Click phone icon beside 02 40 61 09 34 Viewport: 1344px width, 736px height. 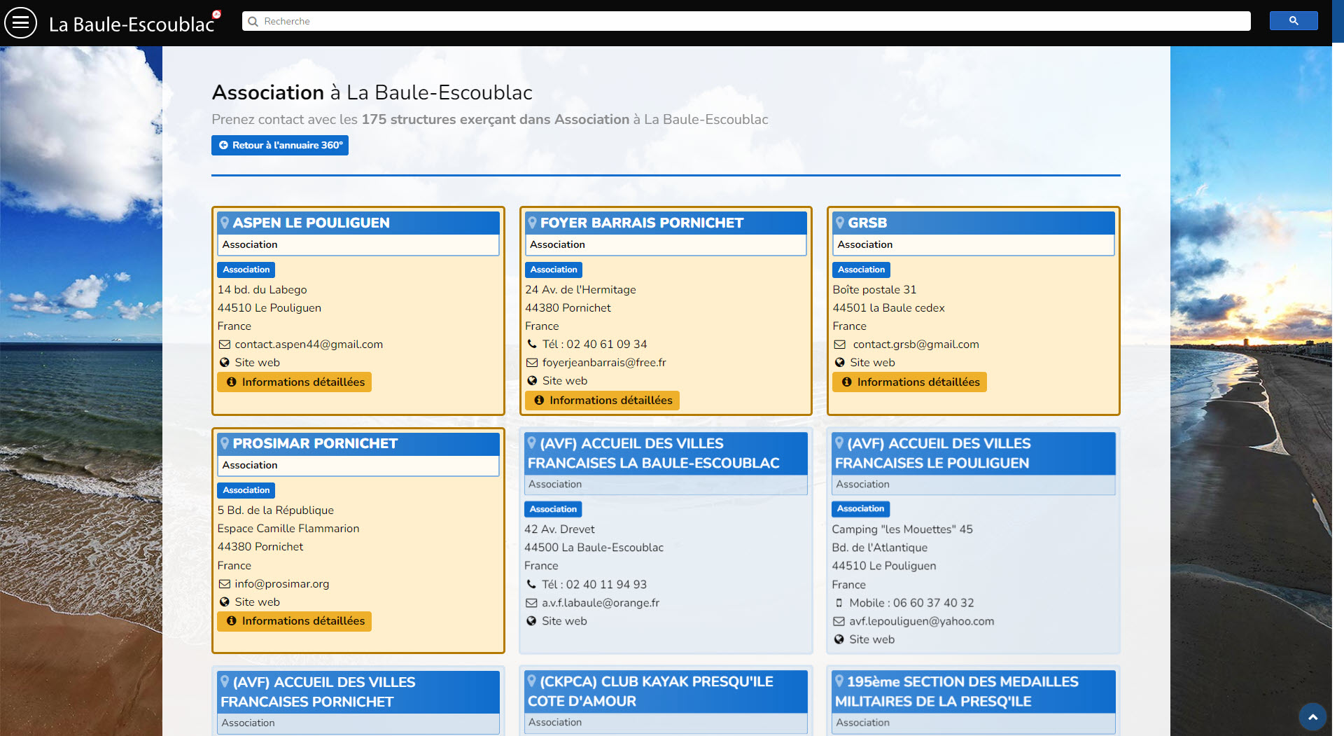532,345
